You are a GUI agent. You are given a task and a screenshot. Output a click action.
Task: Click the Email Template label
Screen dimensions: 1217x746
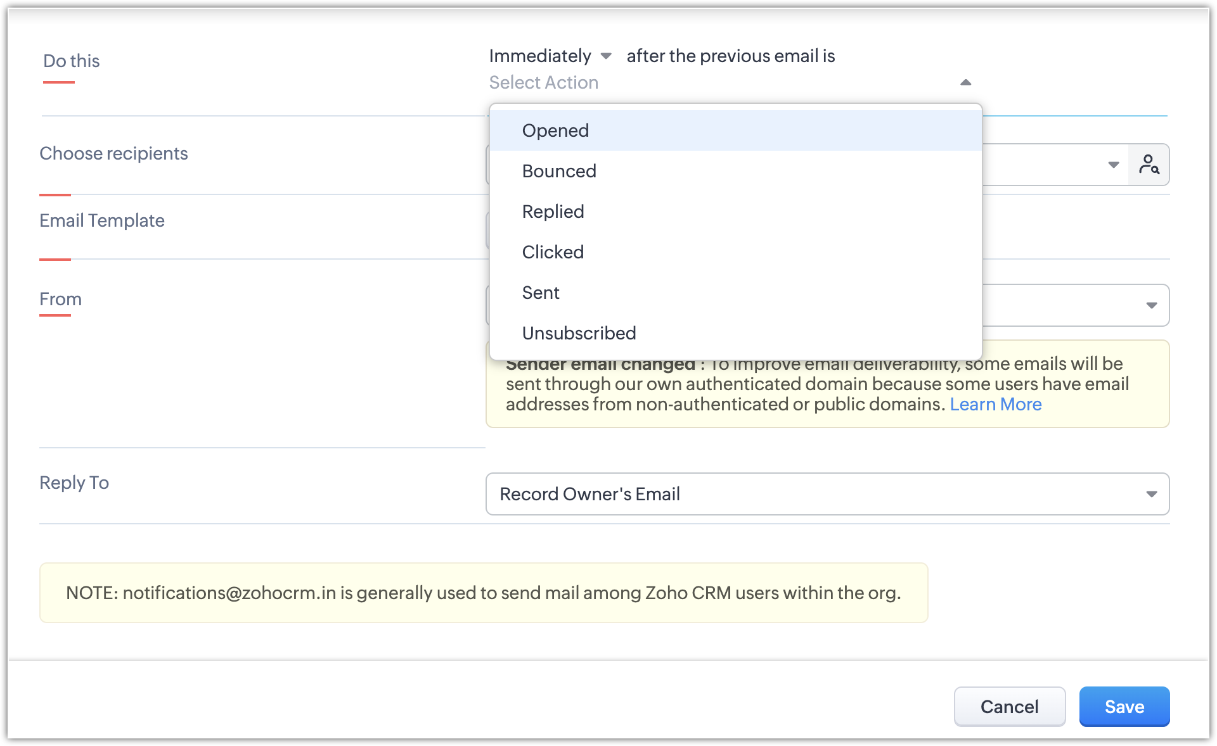(102, 220)
